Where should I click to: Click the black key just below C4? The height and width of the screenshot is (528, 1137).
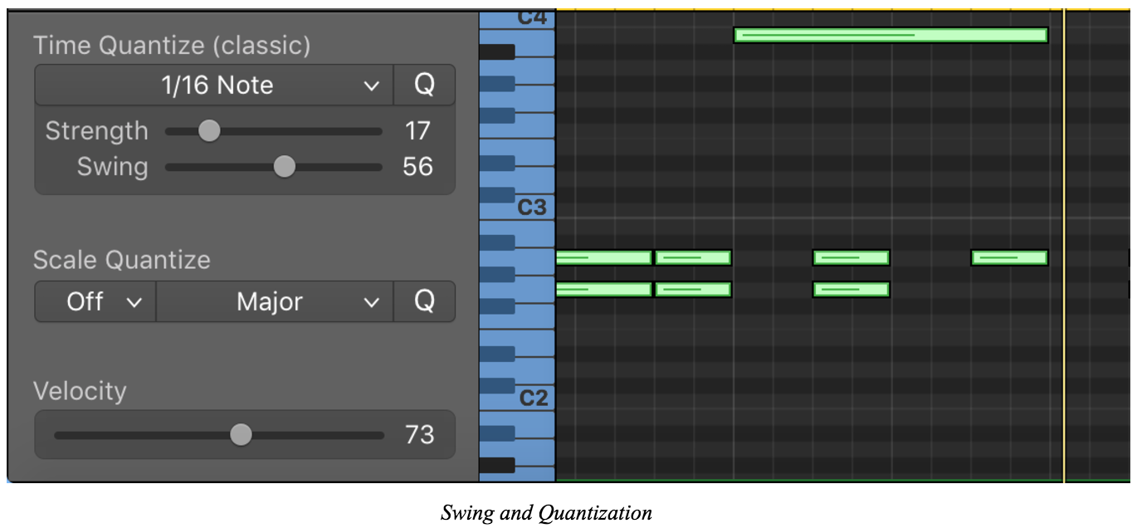[x=497, y=51]
